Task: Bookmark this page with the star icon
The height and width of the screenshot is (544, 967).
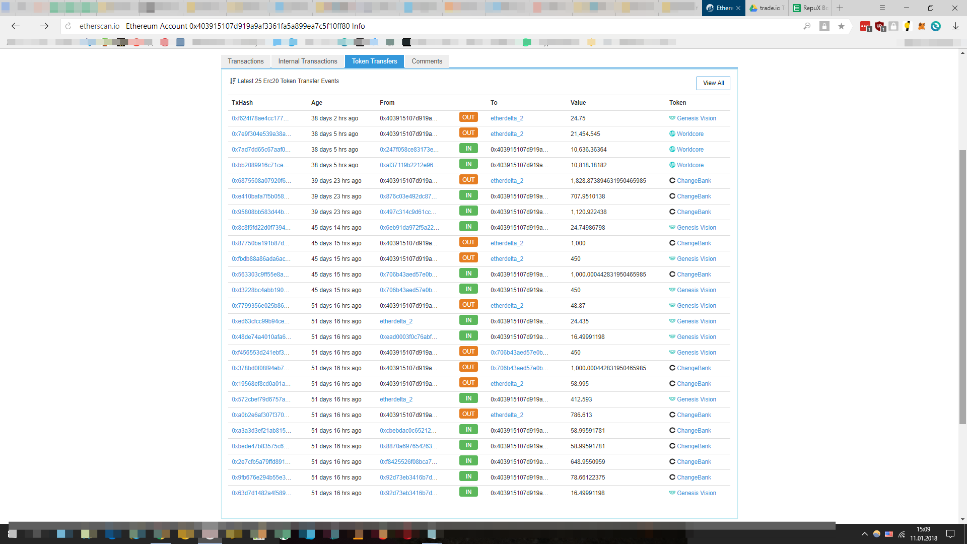Action: tap(841, 26)
